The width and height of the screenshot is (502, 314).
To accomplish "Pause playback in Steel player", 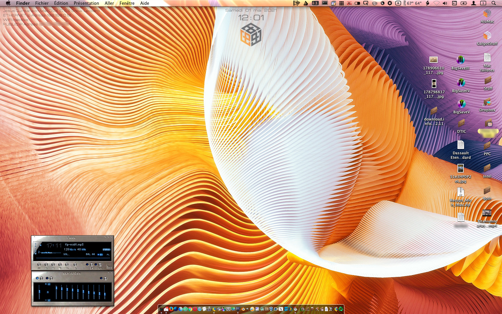I will pos(53,265).
